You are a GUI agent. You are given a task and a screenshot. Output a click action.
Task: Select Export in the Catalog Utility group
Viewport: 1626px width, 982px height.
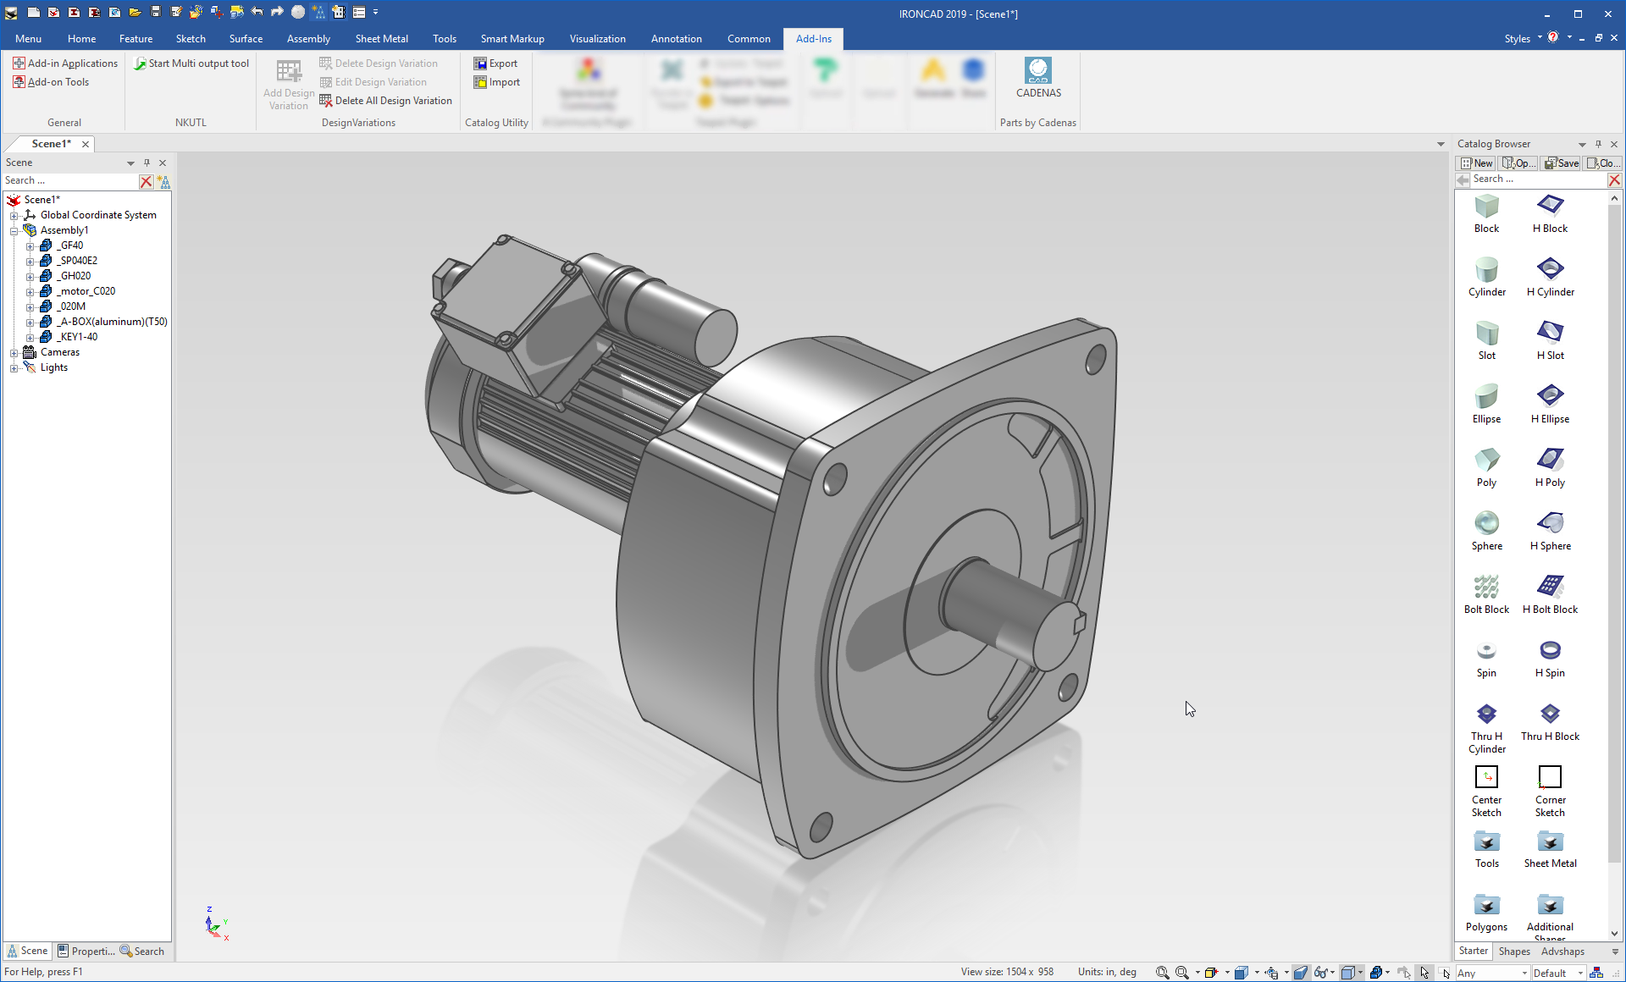[x=496, y=63]
